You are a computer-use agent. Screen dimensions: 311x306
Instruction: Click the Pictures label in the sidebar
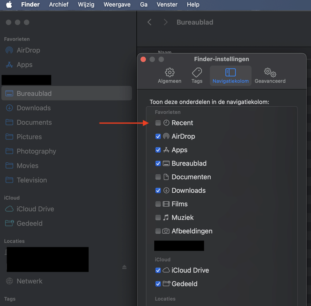coord(30,137)
